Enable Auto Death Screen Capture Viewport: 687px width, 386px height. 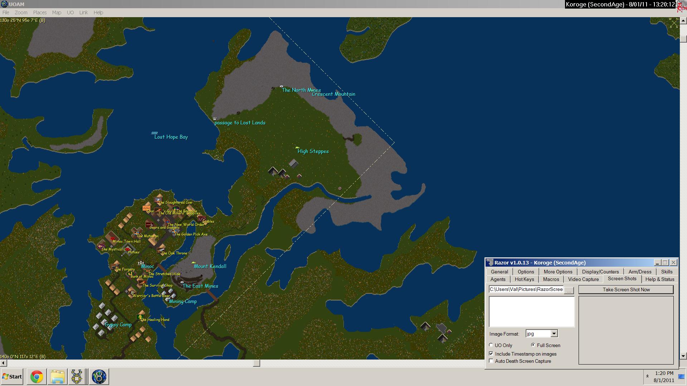click(491, 361)
